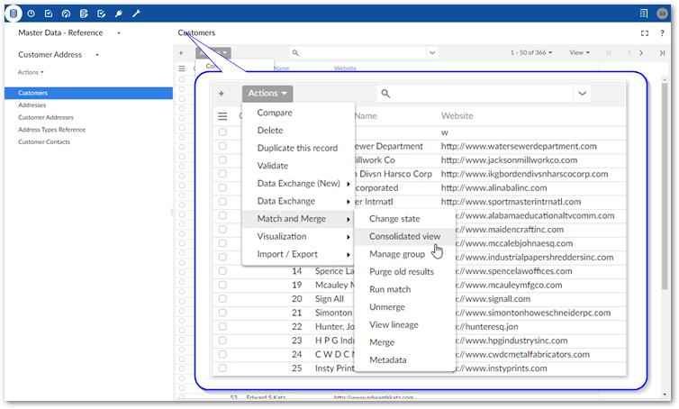
Task: Select checkbox for Sign All row
Action: 222,299
